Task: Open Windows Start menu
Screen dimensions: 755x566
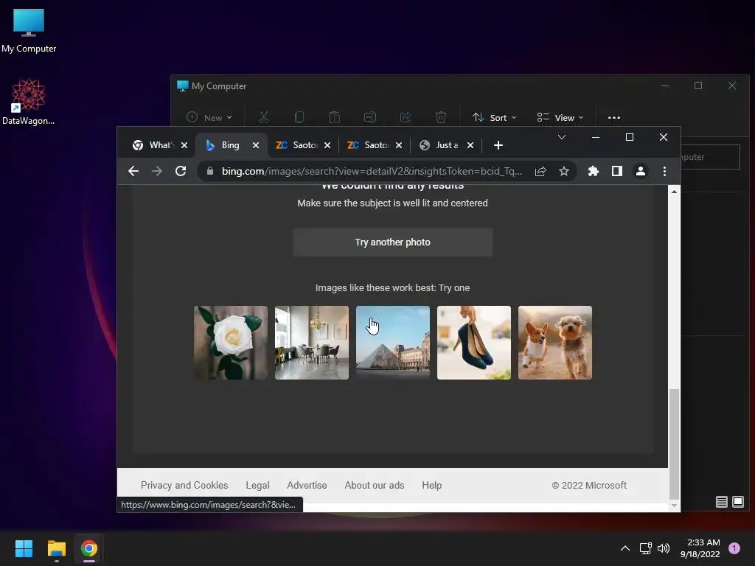Action: point(24,548)
